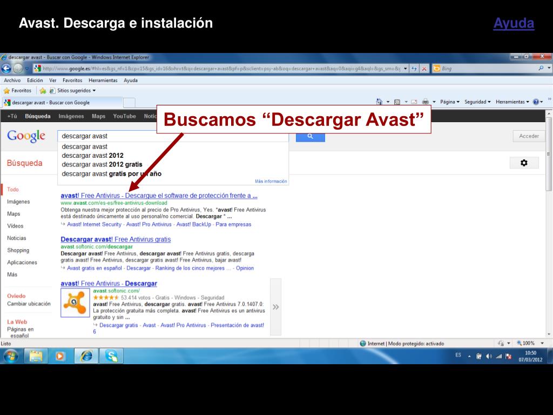Click the Google favicon in the address bar
This screenshot has height=415, width=553.
[x=37, y=69]
